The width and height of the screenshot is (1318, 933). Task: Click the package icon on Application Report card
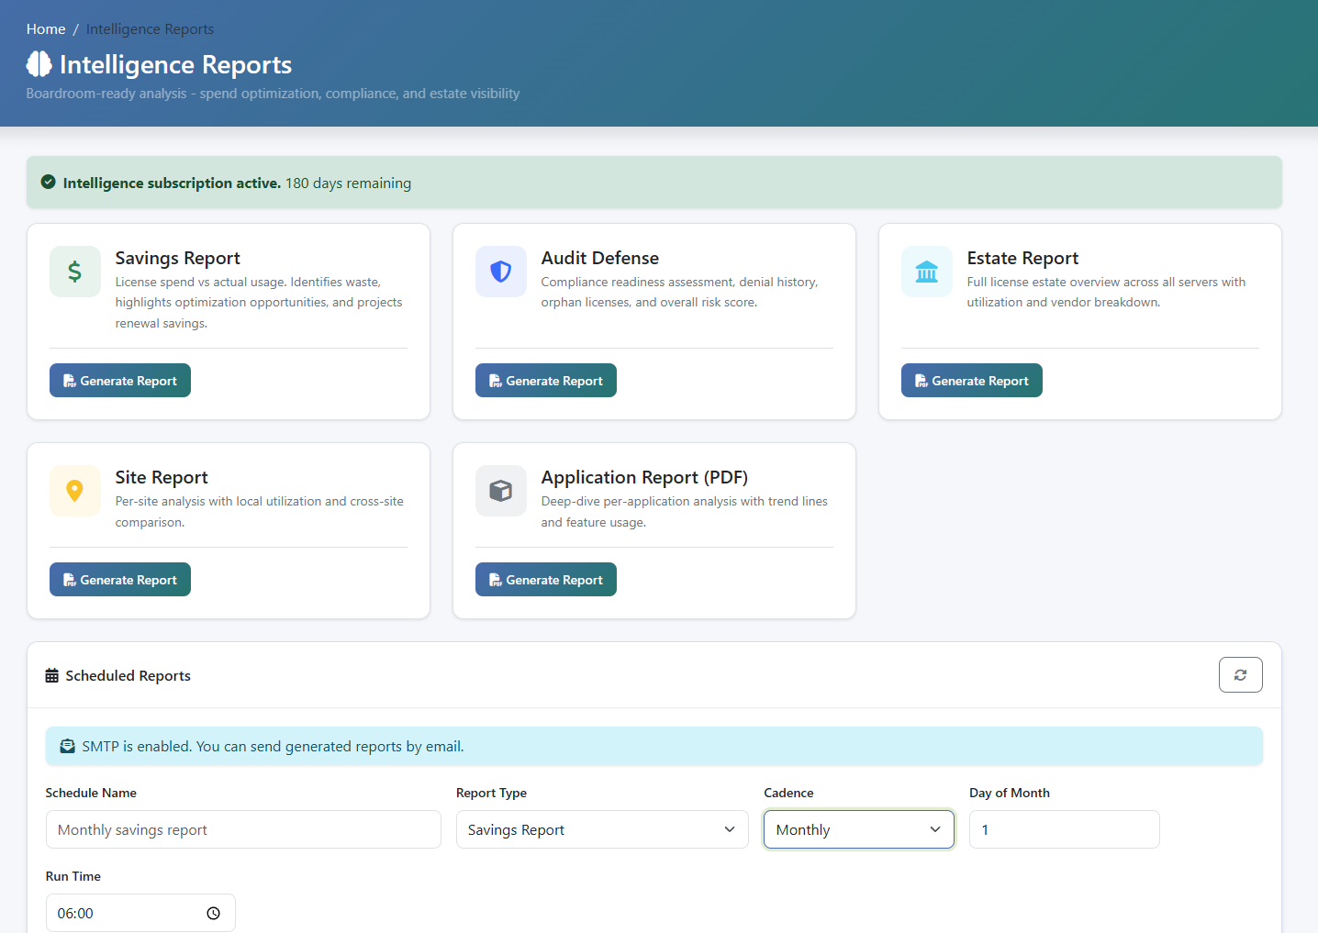coord(500,491)
